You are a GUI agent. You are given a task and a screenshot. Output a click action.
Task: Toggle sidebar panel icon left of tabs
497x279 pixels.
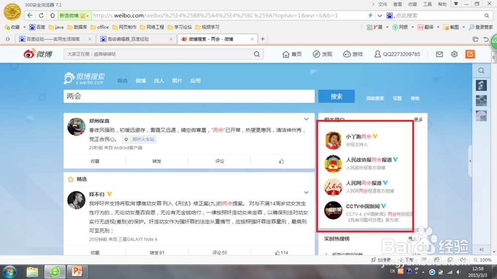pyautogui.click(x=8, y=39)
